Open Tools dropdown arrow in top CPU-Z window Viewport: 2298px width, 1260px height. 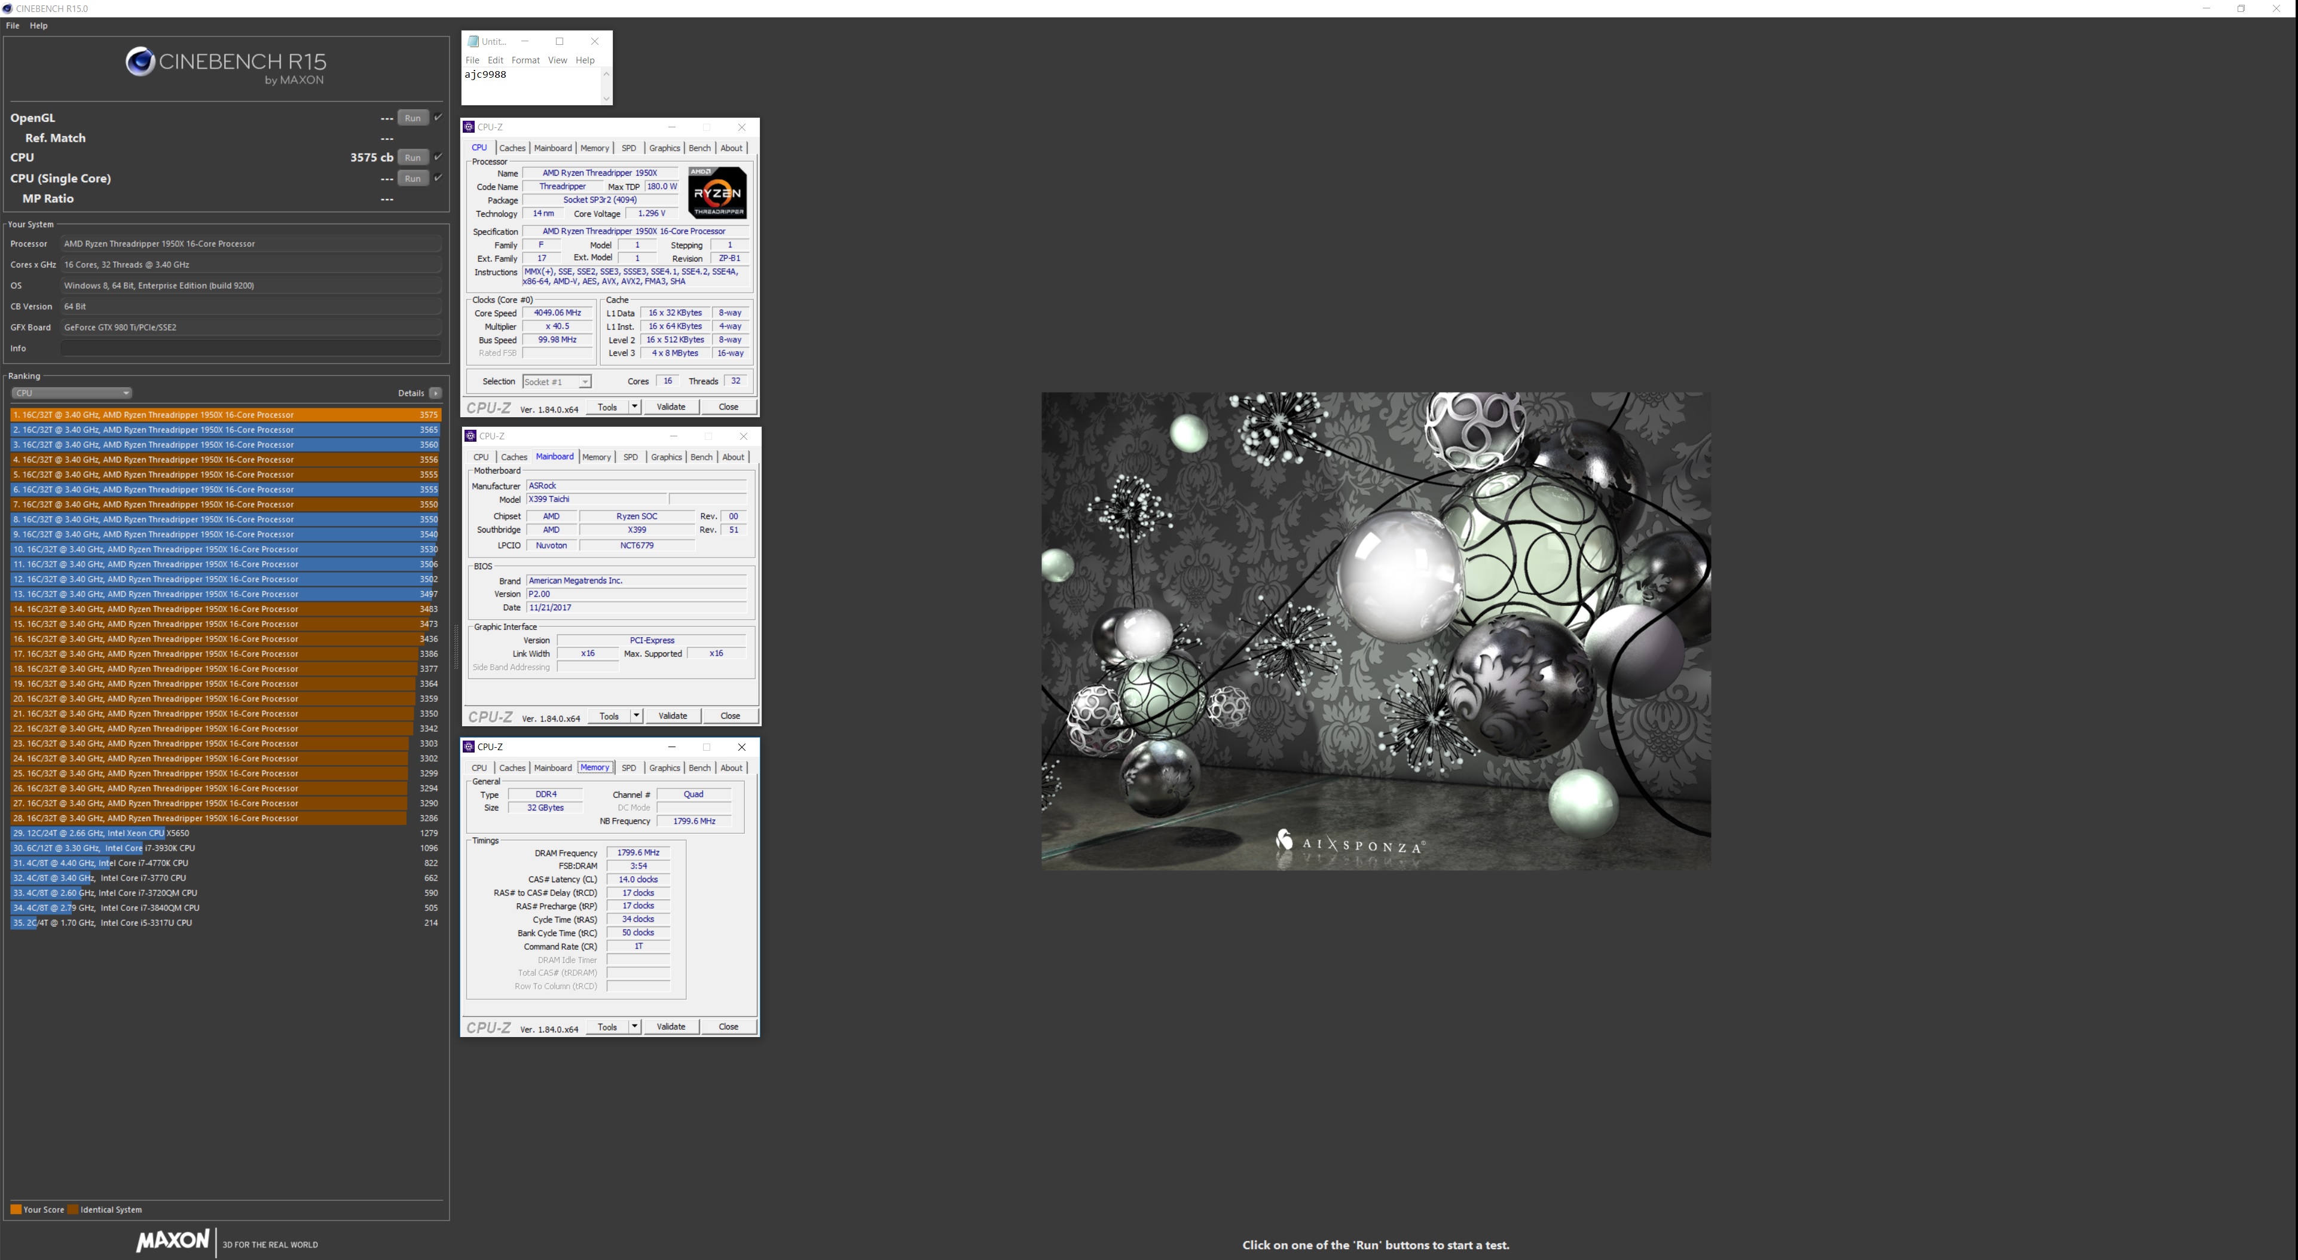pyautogui.click(x=635, y=408)
